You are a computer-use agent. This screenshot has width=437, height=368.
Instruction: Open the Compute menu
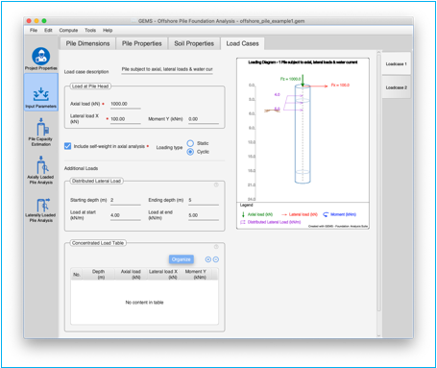click(x=68, y=30)
